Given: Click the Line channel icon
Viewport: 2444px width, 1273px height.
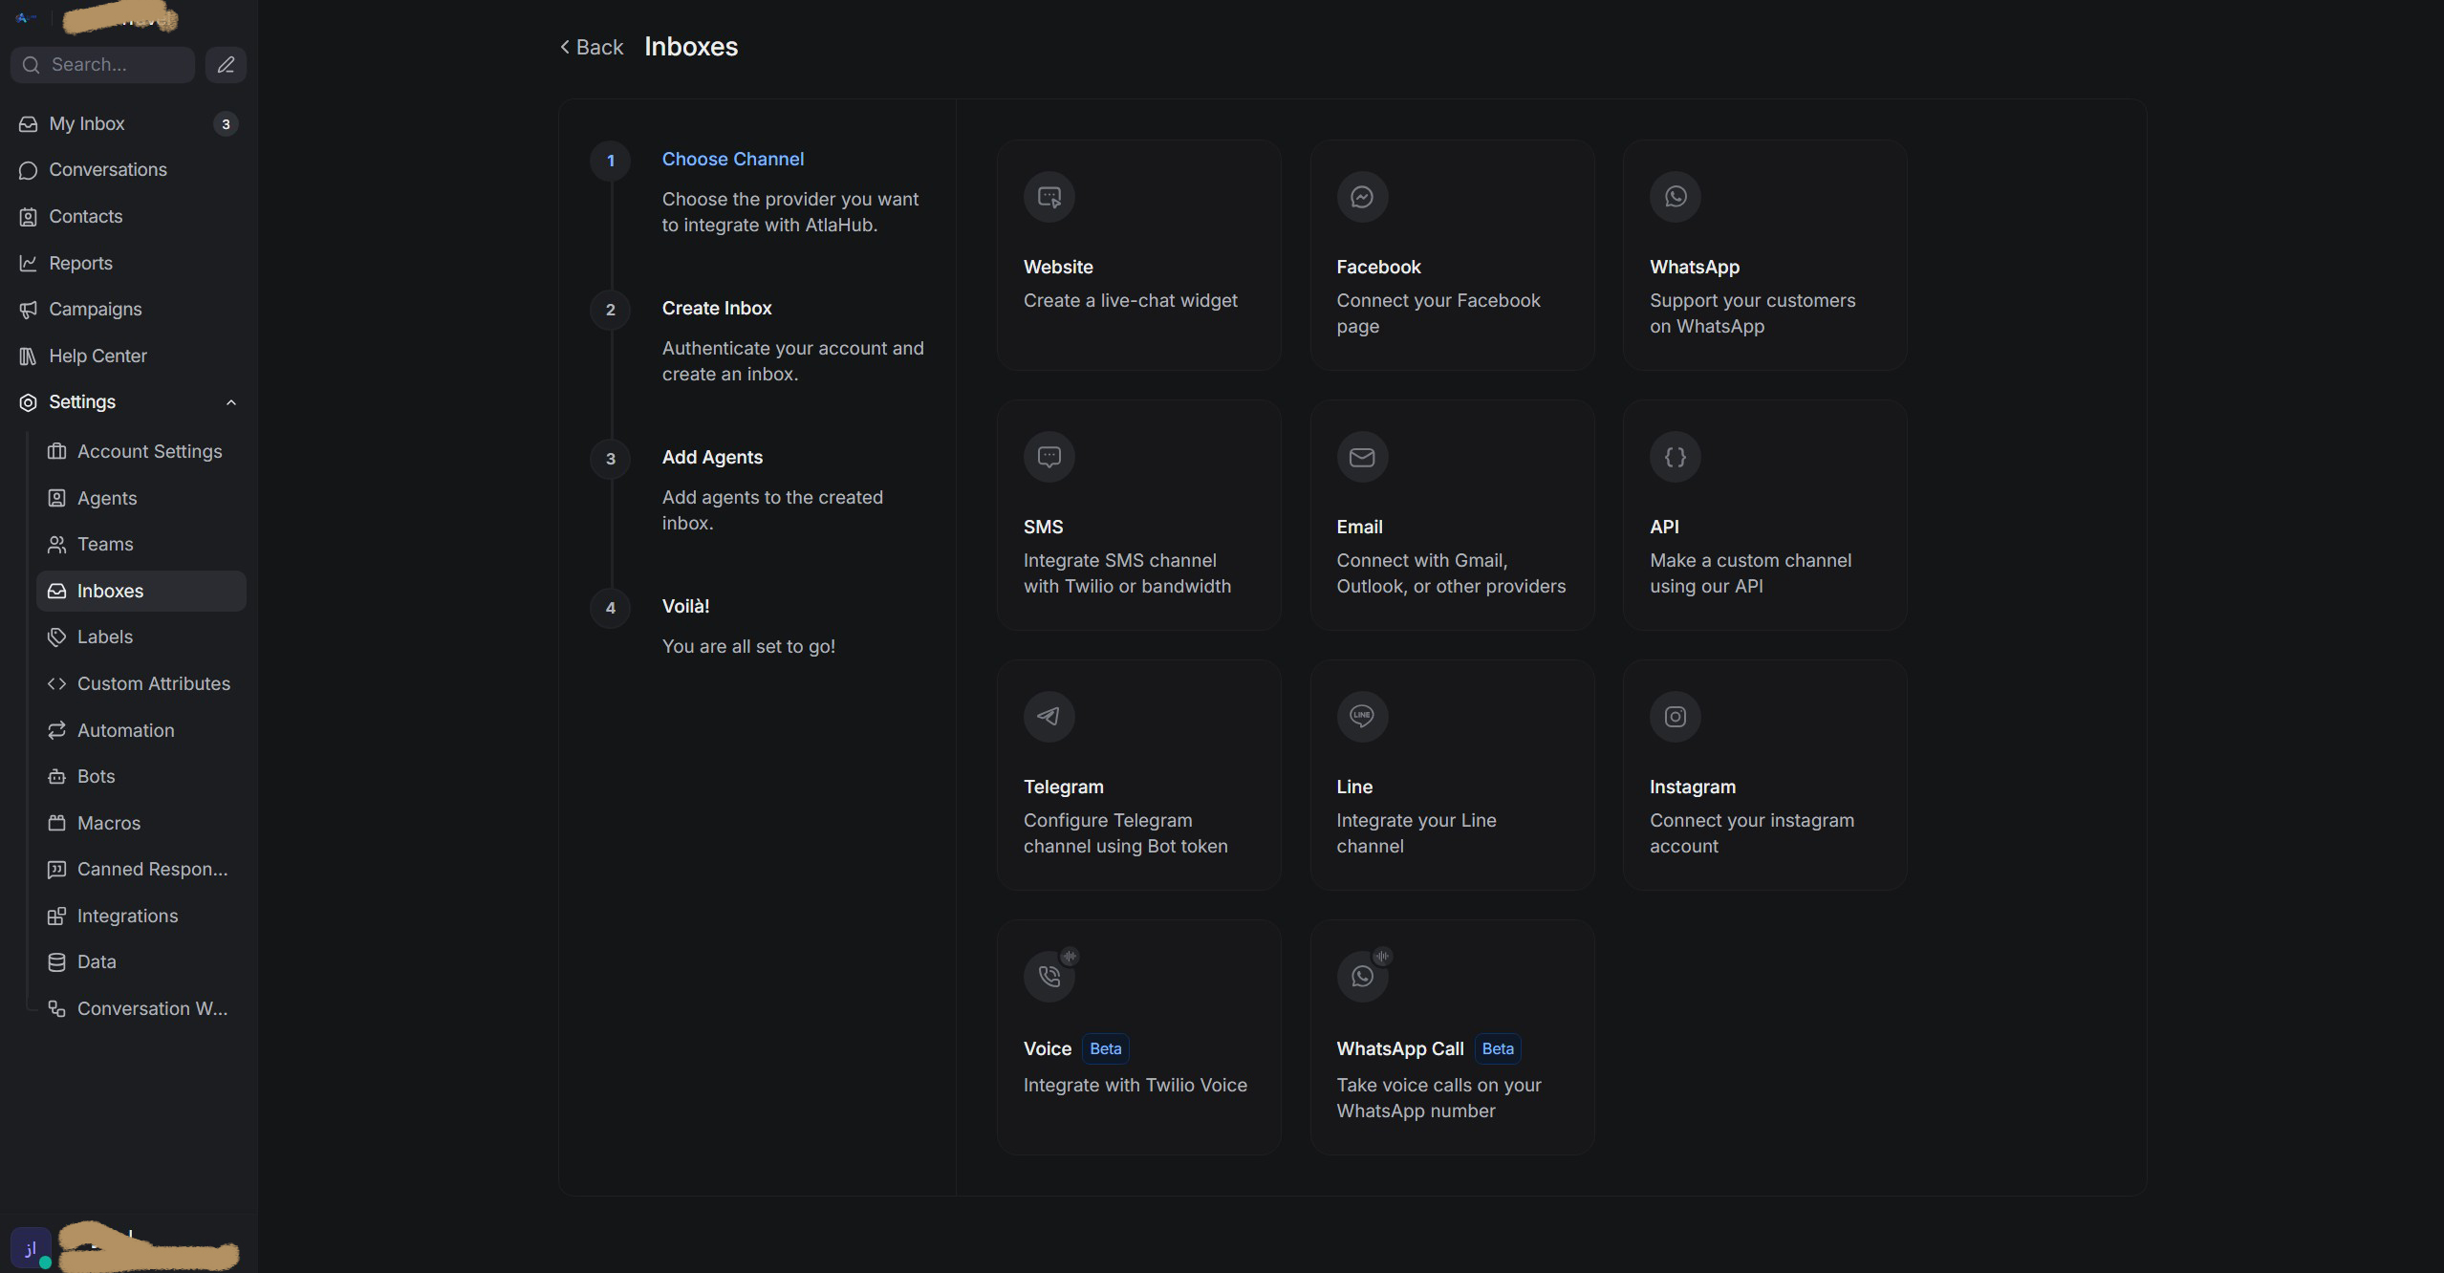Looking at the screenshot, I should point(1362,717).
